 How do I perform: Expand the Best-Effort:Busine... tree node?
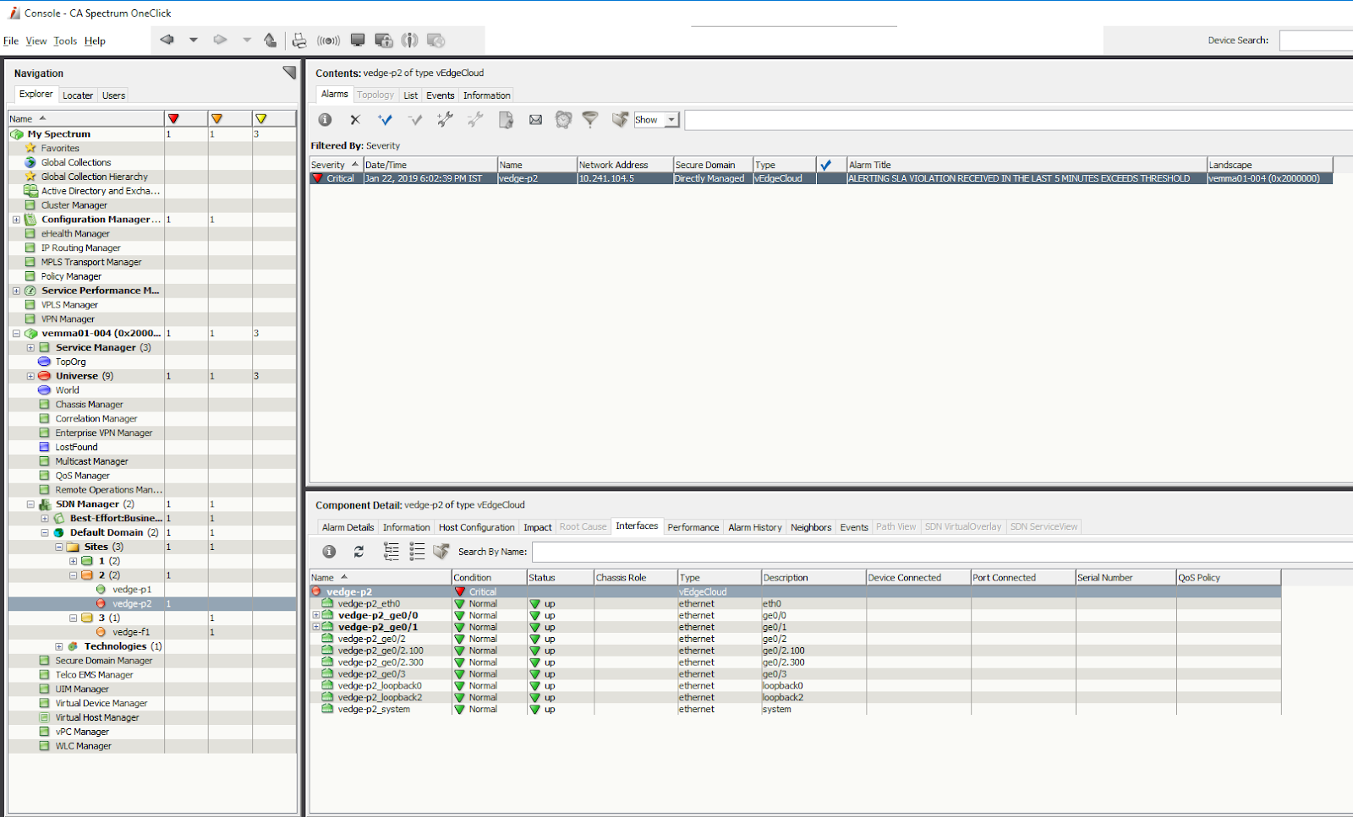tap(45, 519)
